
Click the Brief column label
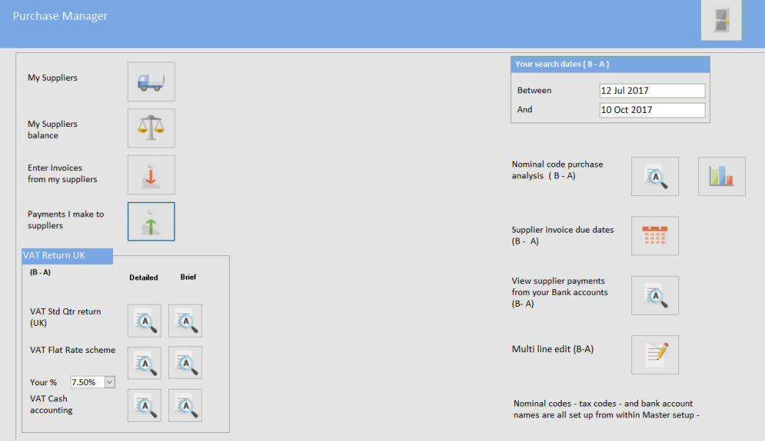189,277
